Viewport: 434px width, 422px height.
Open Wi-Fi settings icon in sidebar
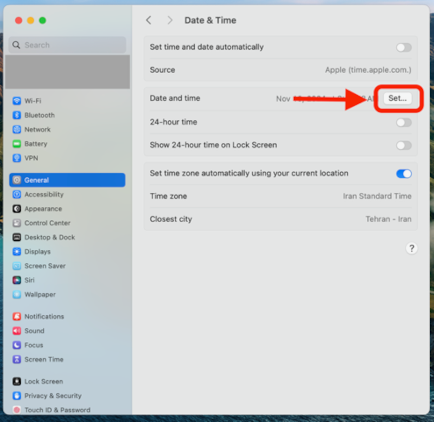[x=17, y=101]
